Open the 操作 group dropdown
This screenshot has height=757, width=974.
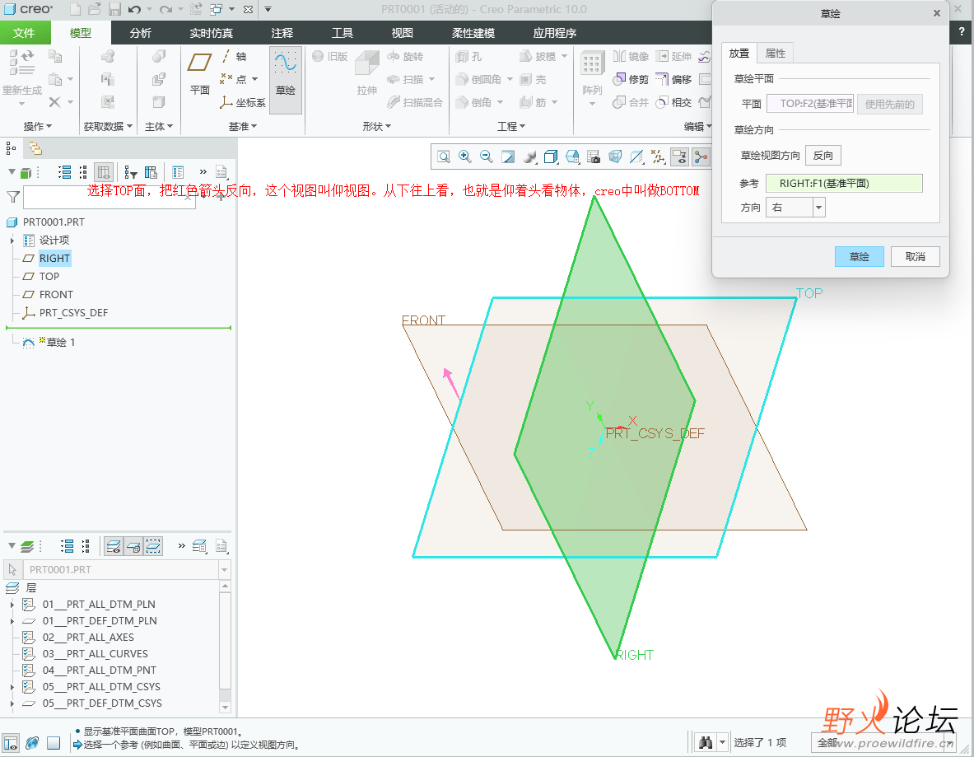(38, 127)
